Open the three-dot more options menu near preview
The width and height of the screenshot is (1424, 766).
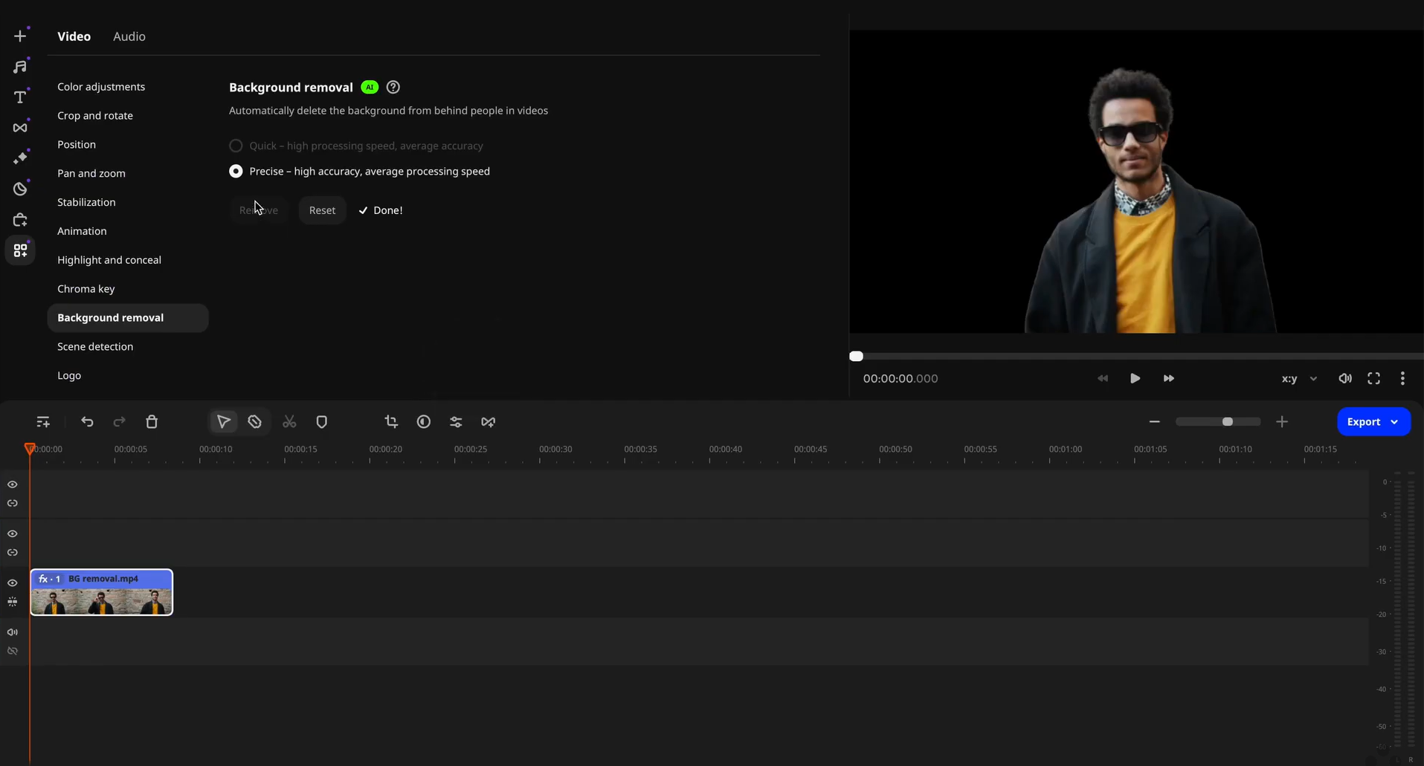pyautogui.click(x=1401, y=378)
